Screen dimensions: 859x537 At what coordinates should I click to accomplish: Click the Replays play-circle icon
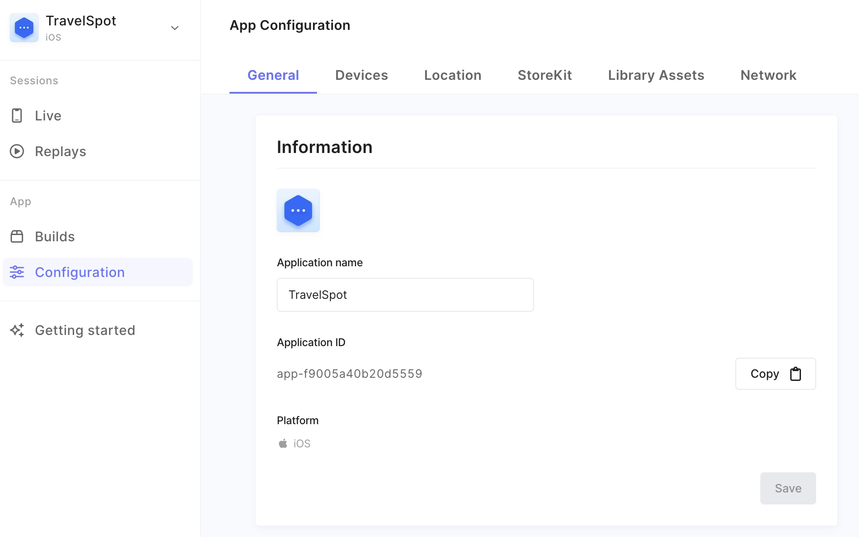coord(17,151)
